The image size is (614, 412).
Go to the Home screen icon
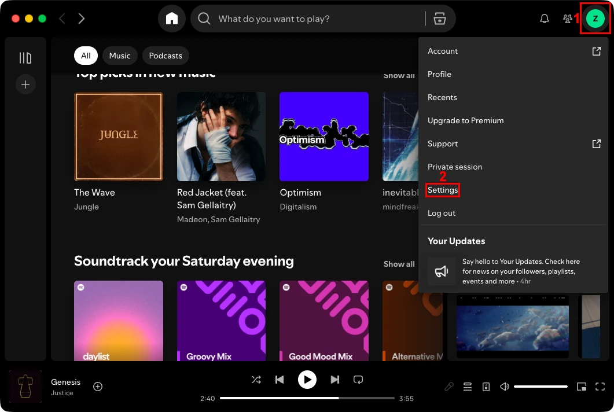pyautogui.click(x=171, y=19)
